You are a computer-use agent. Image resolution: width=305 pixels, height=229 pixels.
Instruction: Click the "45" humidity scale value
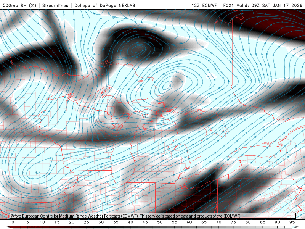tap(145, 222)
